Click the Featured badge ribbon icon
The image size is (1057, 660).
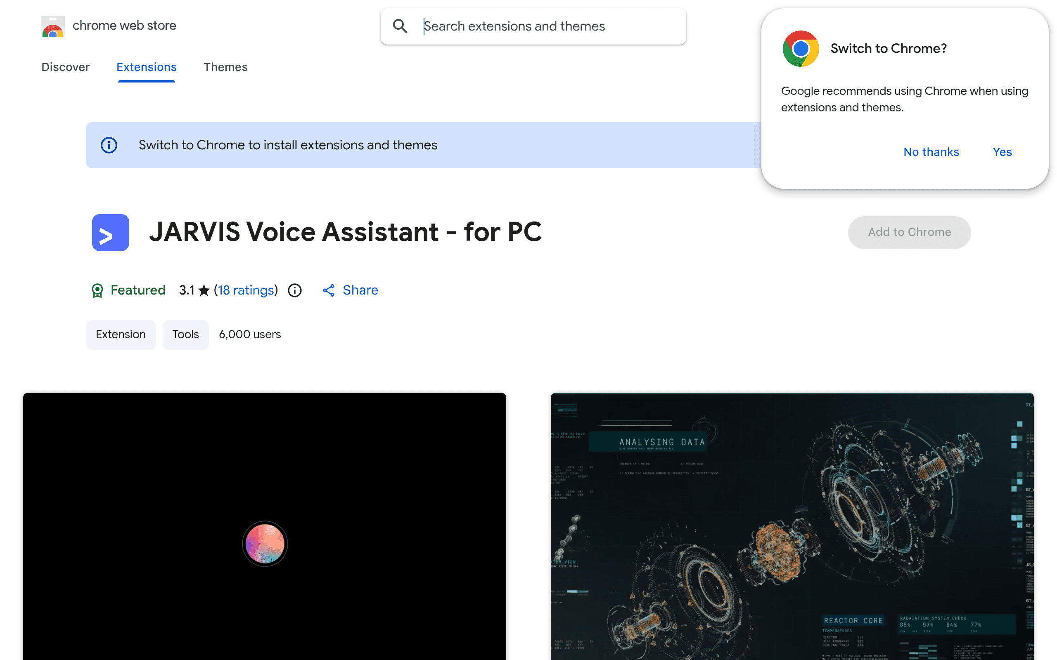(97, 290)
